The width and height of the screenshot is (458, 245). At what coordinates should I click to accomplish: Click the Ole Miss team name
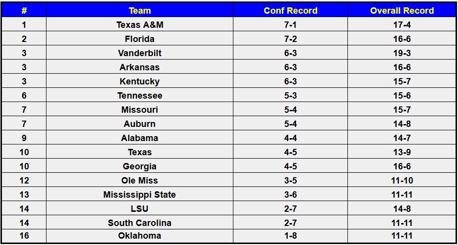[x=139, y=181]
